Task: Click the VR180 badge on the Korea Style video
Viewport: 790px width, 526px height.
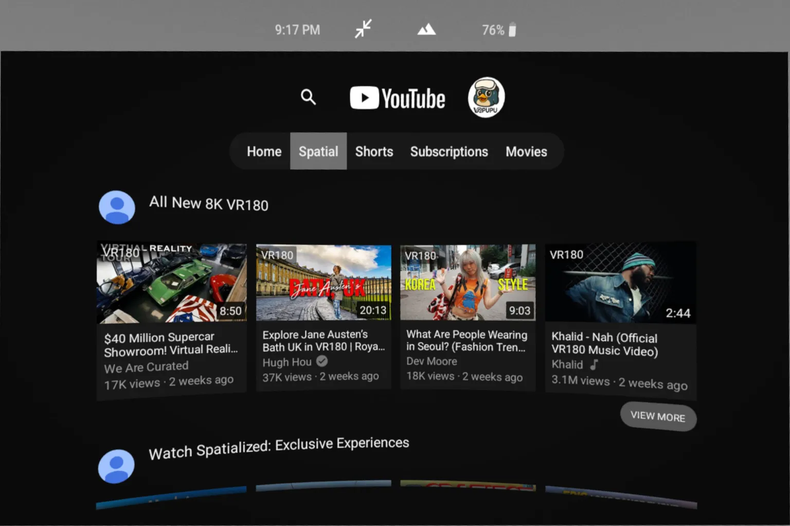Action: [x=420, y=255]
